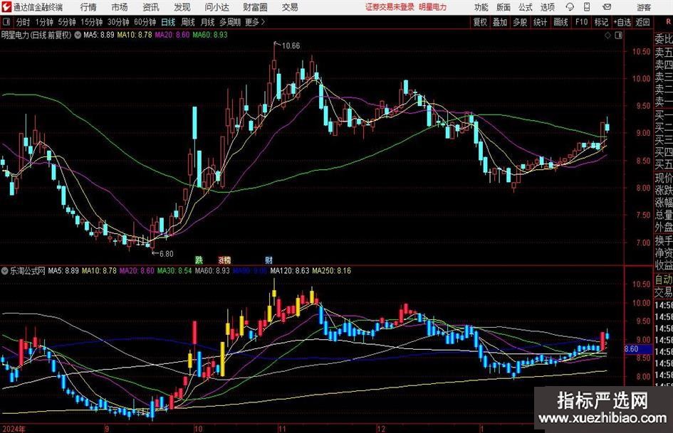673x433 pixels.
Task: Switch to the 5分钟 period tab
Action: pyautogui.click(x=66, y=22)
